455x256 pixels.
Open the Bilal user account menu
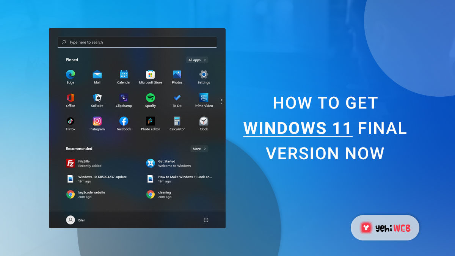coord(75,220)
